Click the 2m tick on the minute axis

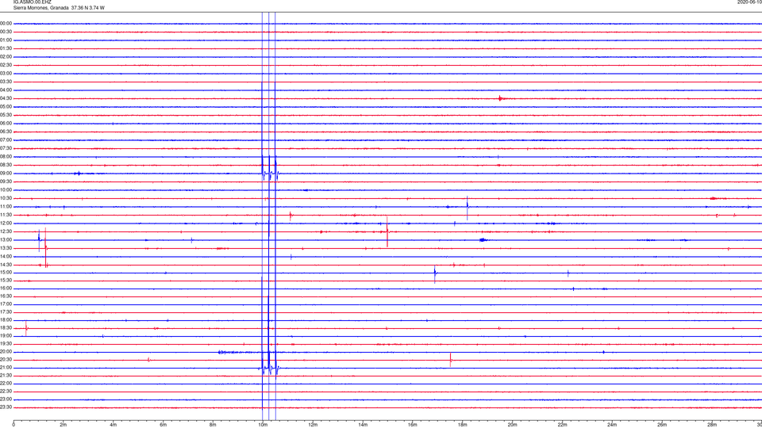[63, 425]
